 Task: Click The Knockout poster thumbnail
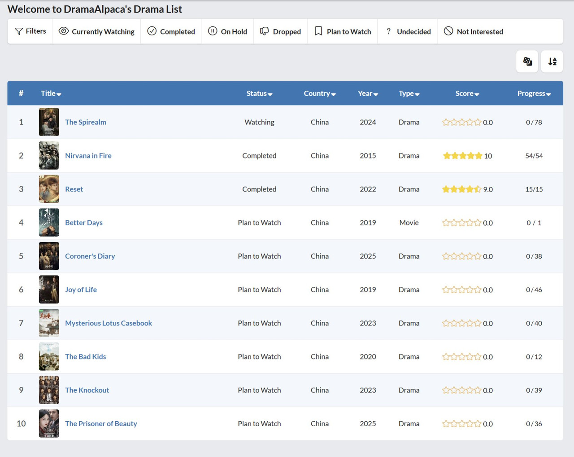(49, 390)
